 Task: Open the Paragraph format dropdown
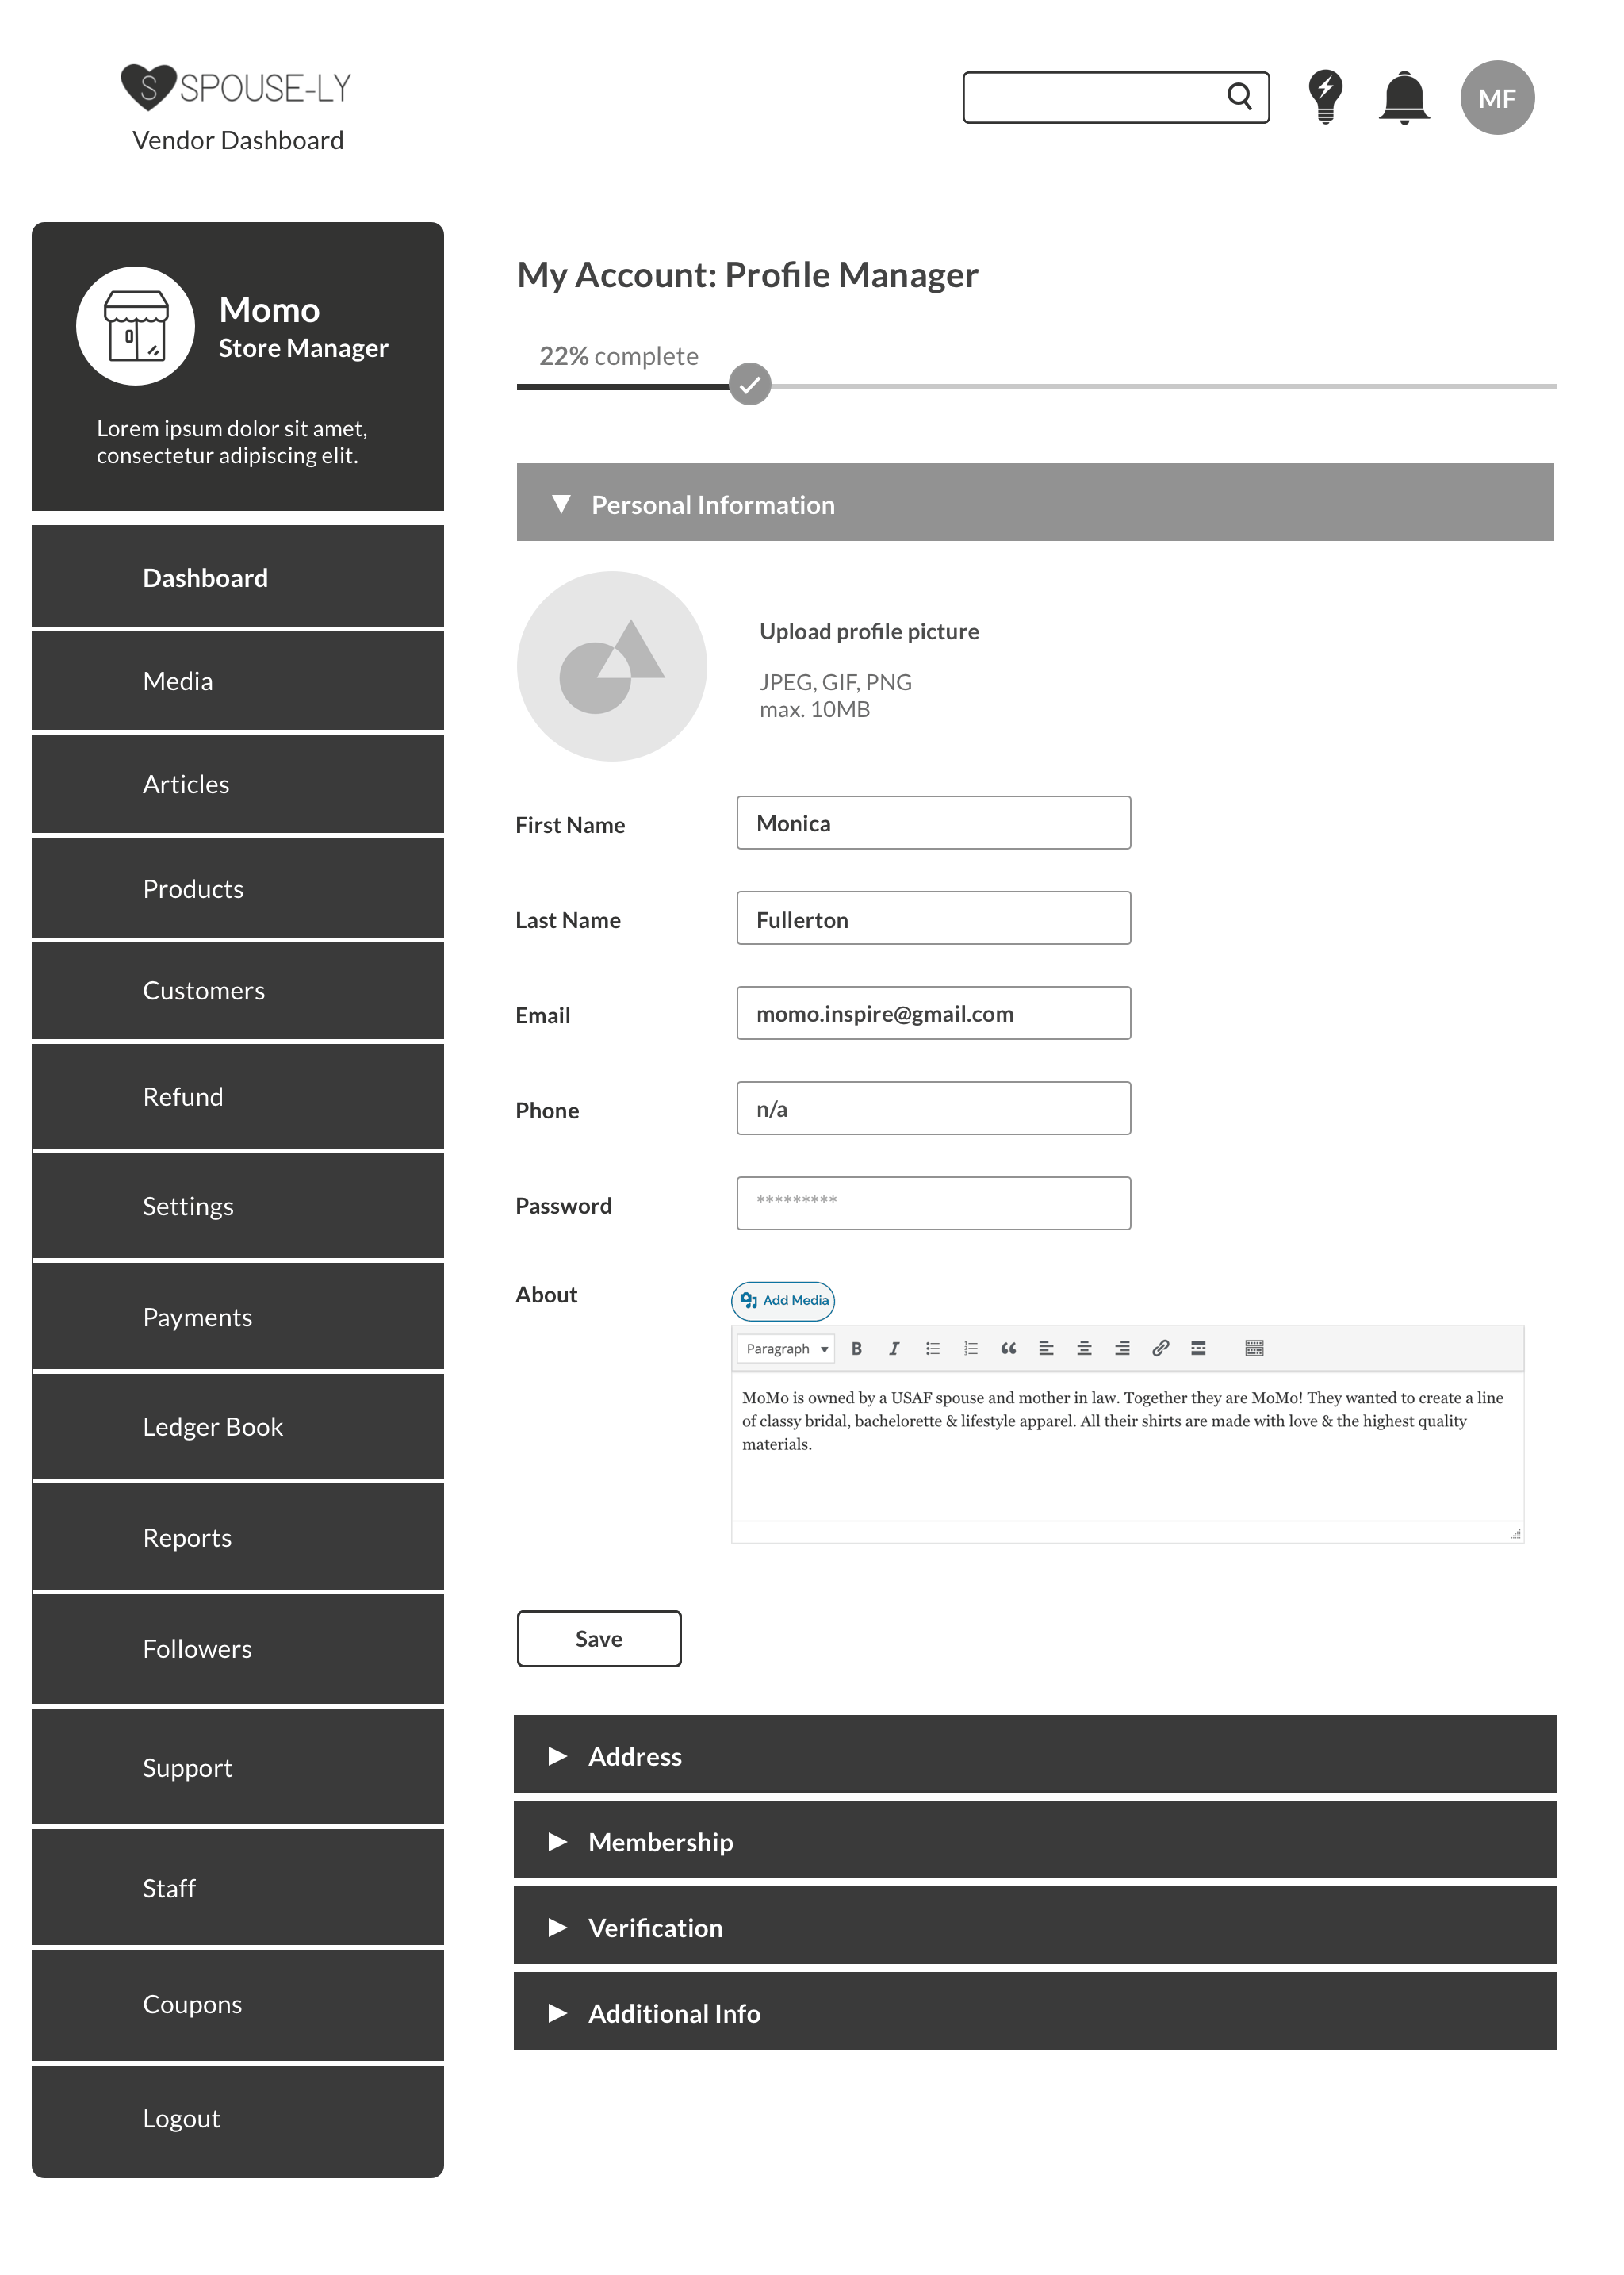786,1349
